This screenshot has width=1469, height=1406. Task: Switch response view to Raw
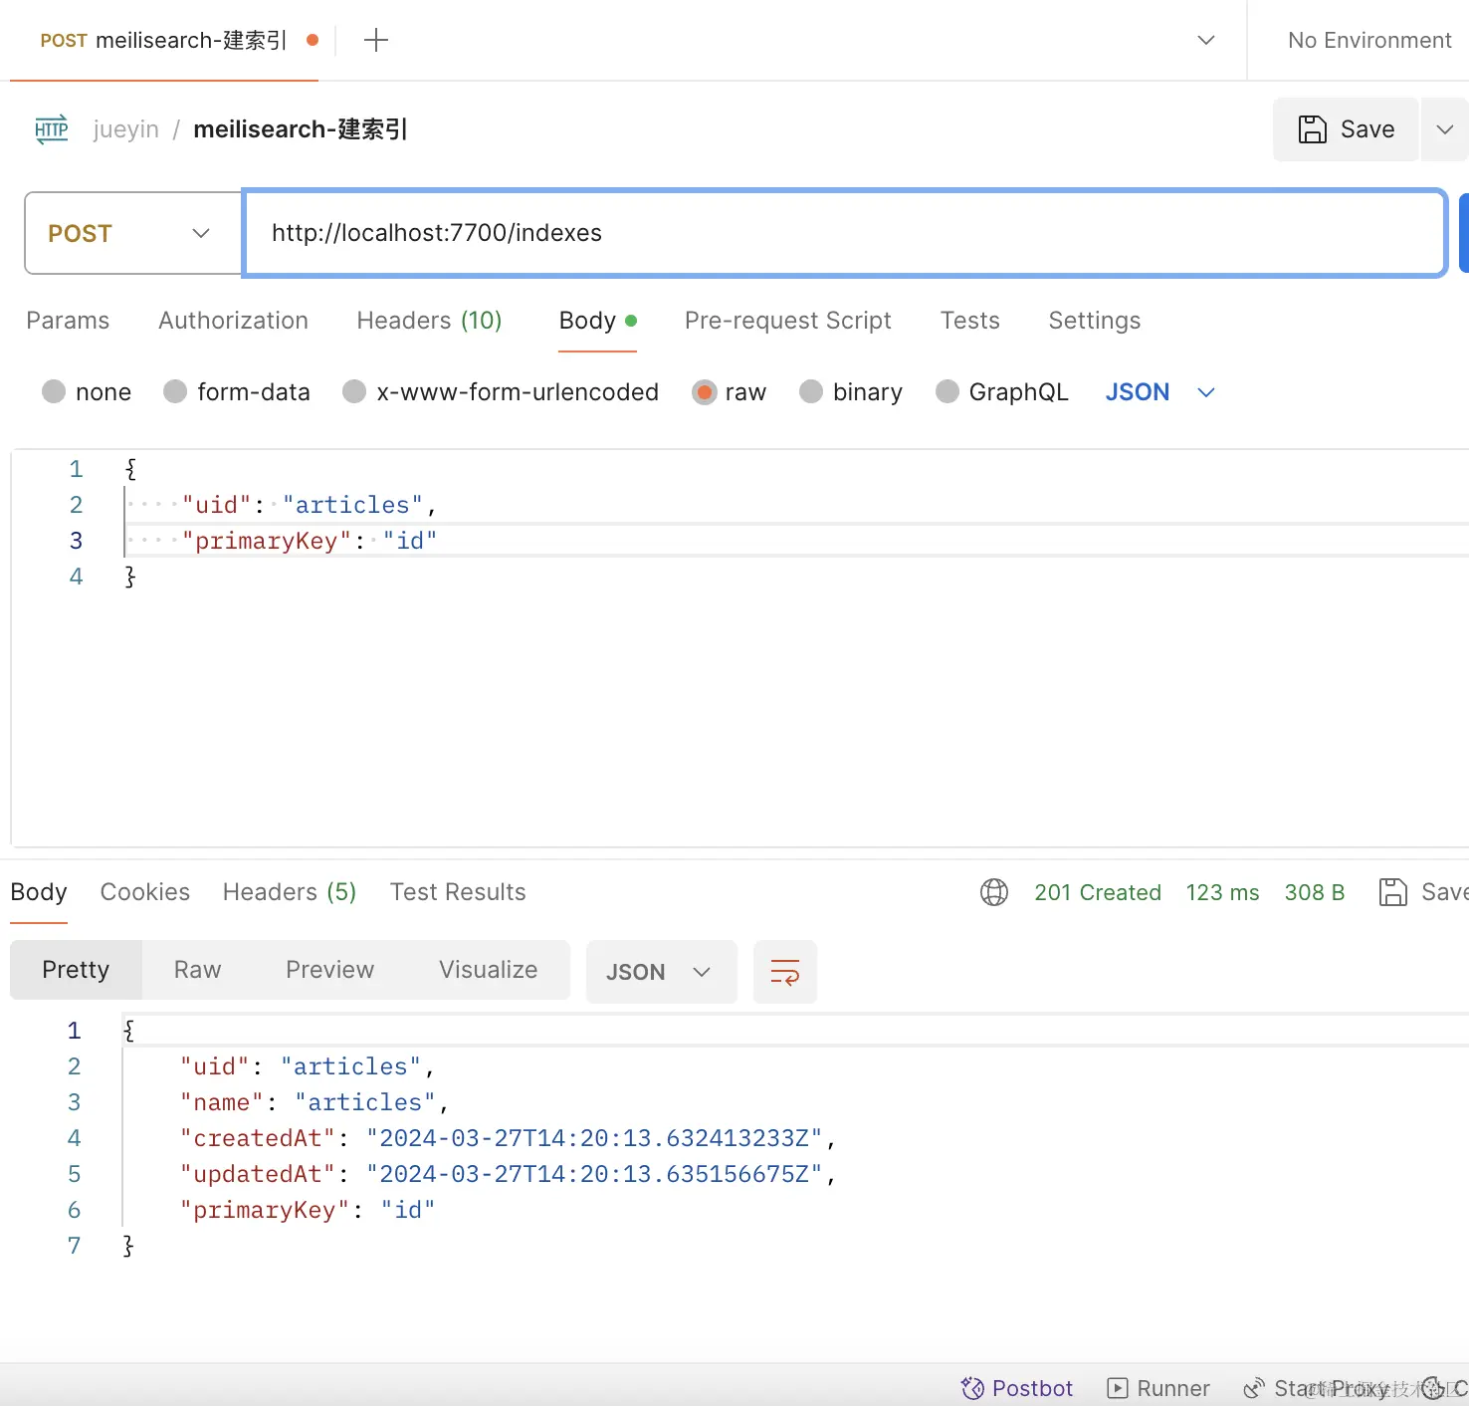point(197,970)
